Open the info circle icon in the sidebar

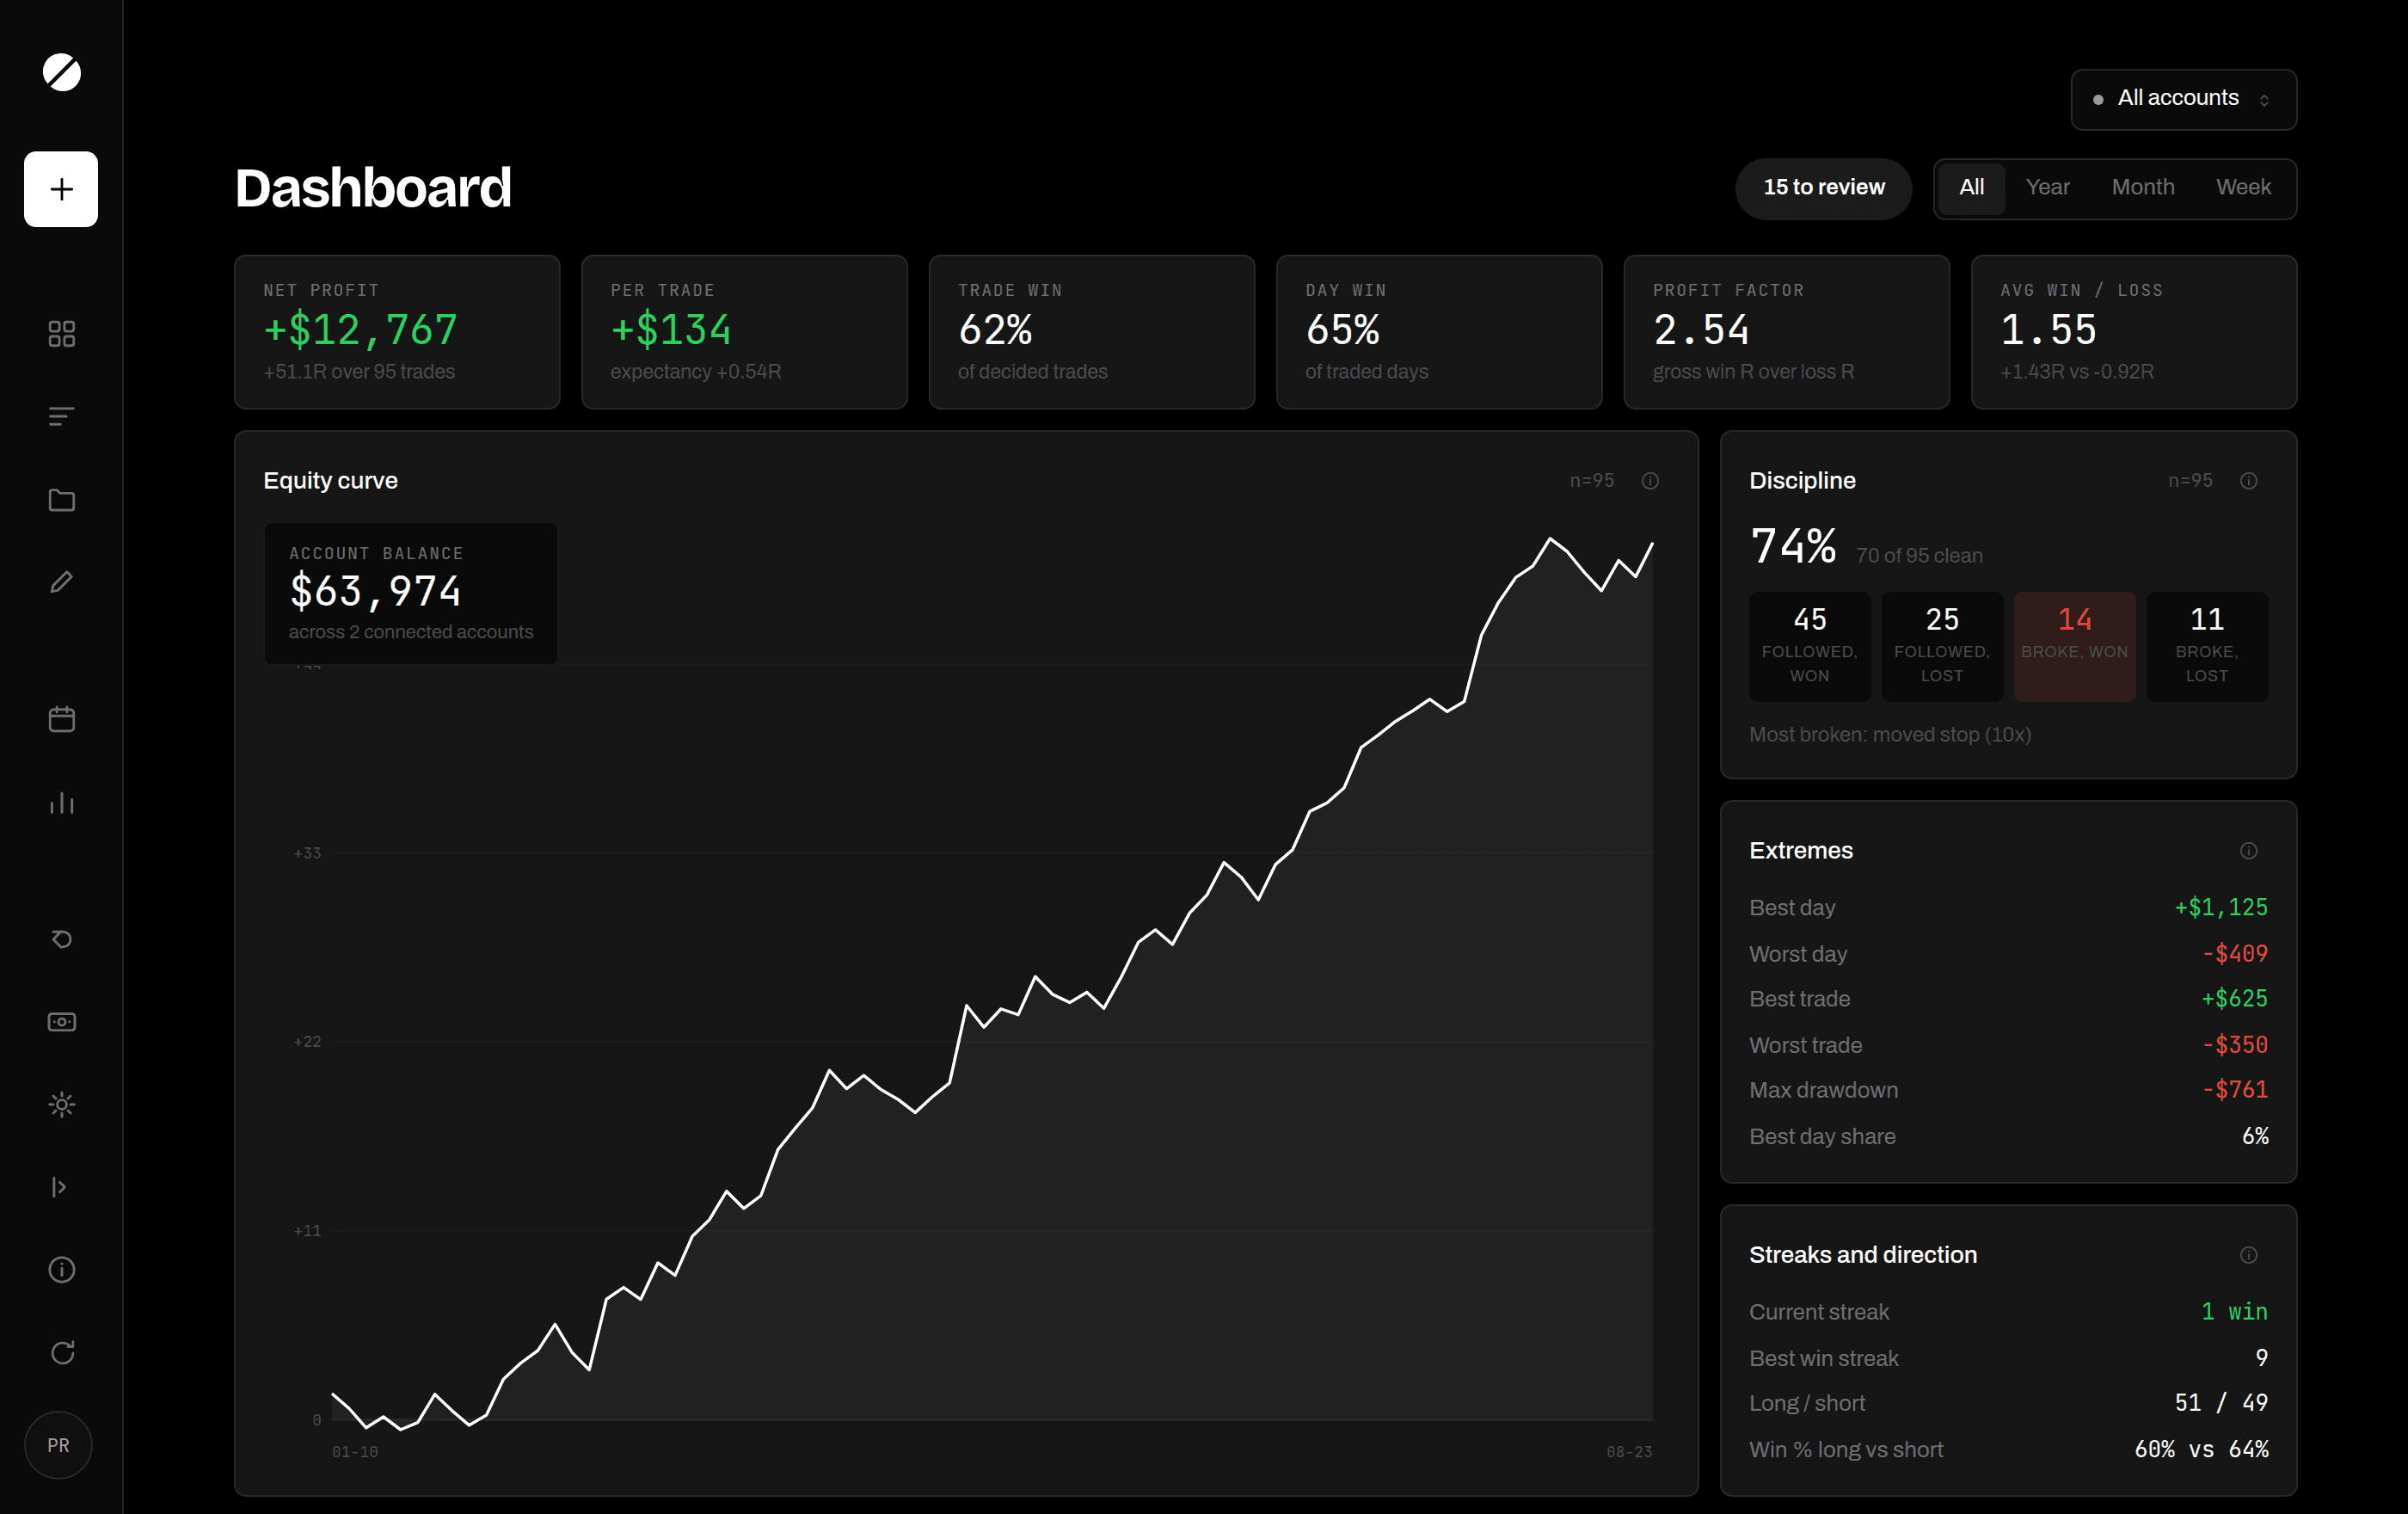tap(61, 1270)
